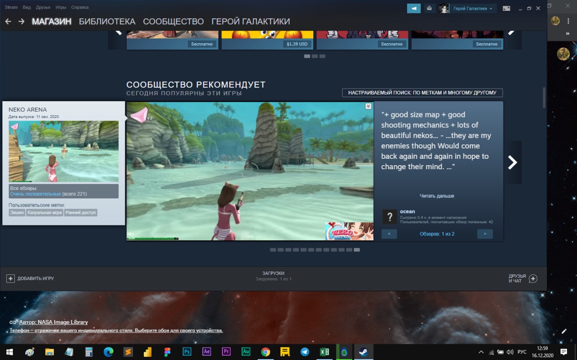
Task: Show previous review with the < button
Action: point(389,234)
